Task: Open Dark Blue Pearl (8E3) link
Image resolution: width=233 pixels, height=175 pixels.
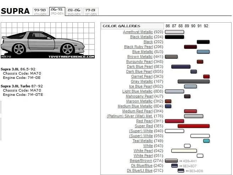Action: coord(140,67)
